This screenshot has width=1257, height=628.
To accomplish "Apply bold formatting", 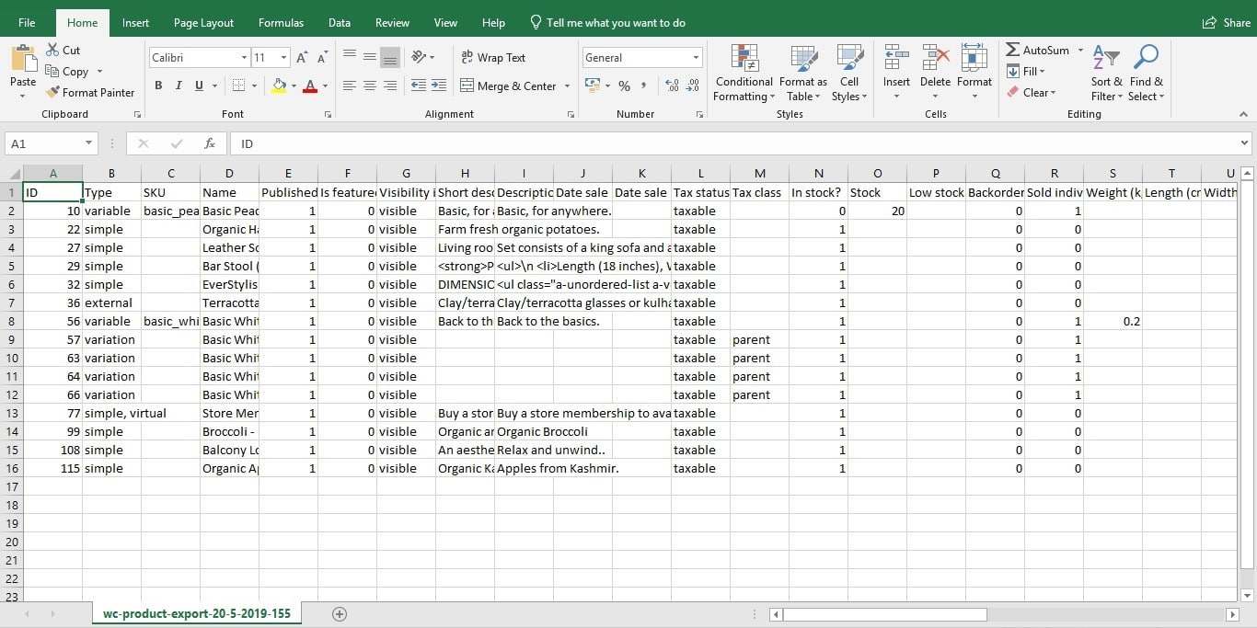I will tap(157, 86).
